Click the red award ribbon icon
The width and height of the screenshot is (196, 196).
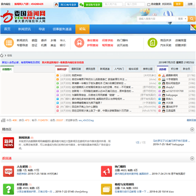click(79, 43)
